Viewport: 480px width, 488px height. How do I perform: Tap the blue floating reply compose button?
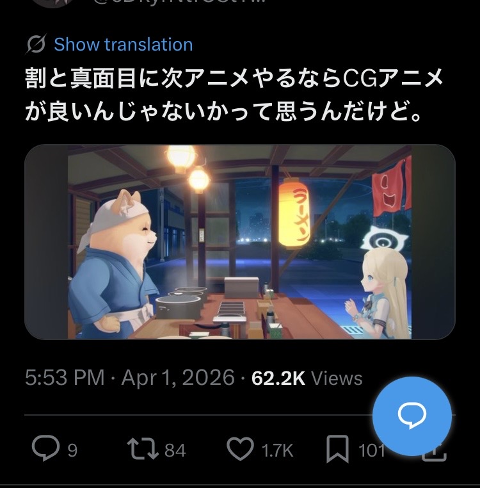pyautogui.click(x=412, y=416)
